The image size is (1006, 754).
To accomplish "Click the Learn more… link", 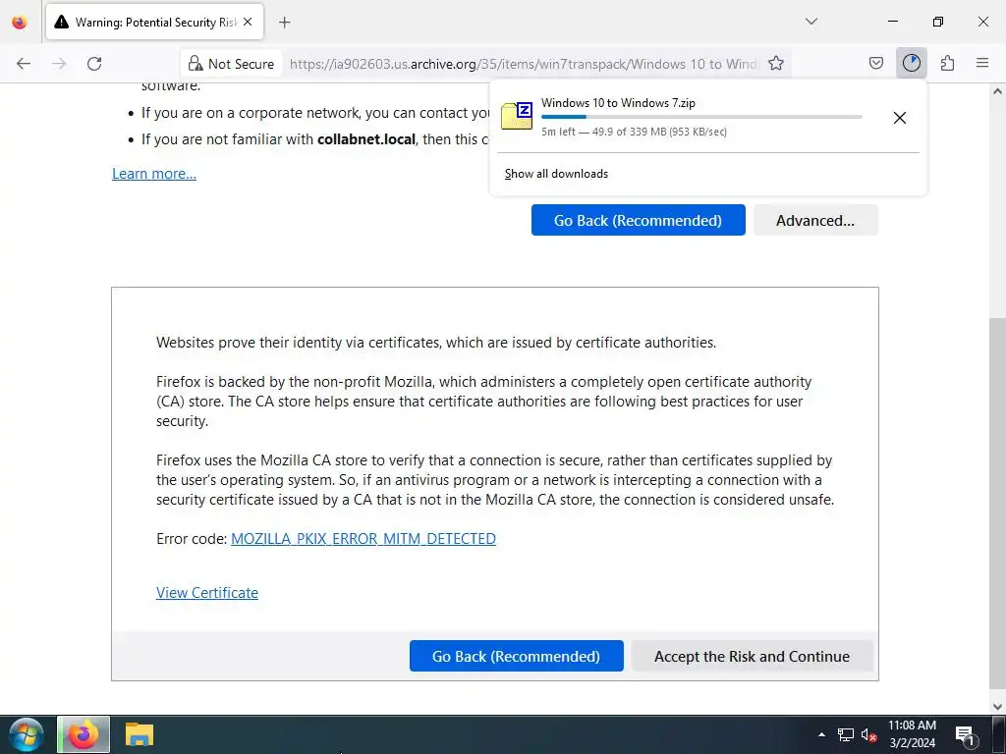I will (x=154, y=174).
